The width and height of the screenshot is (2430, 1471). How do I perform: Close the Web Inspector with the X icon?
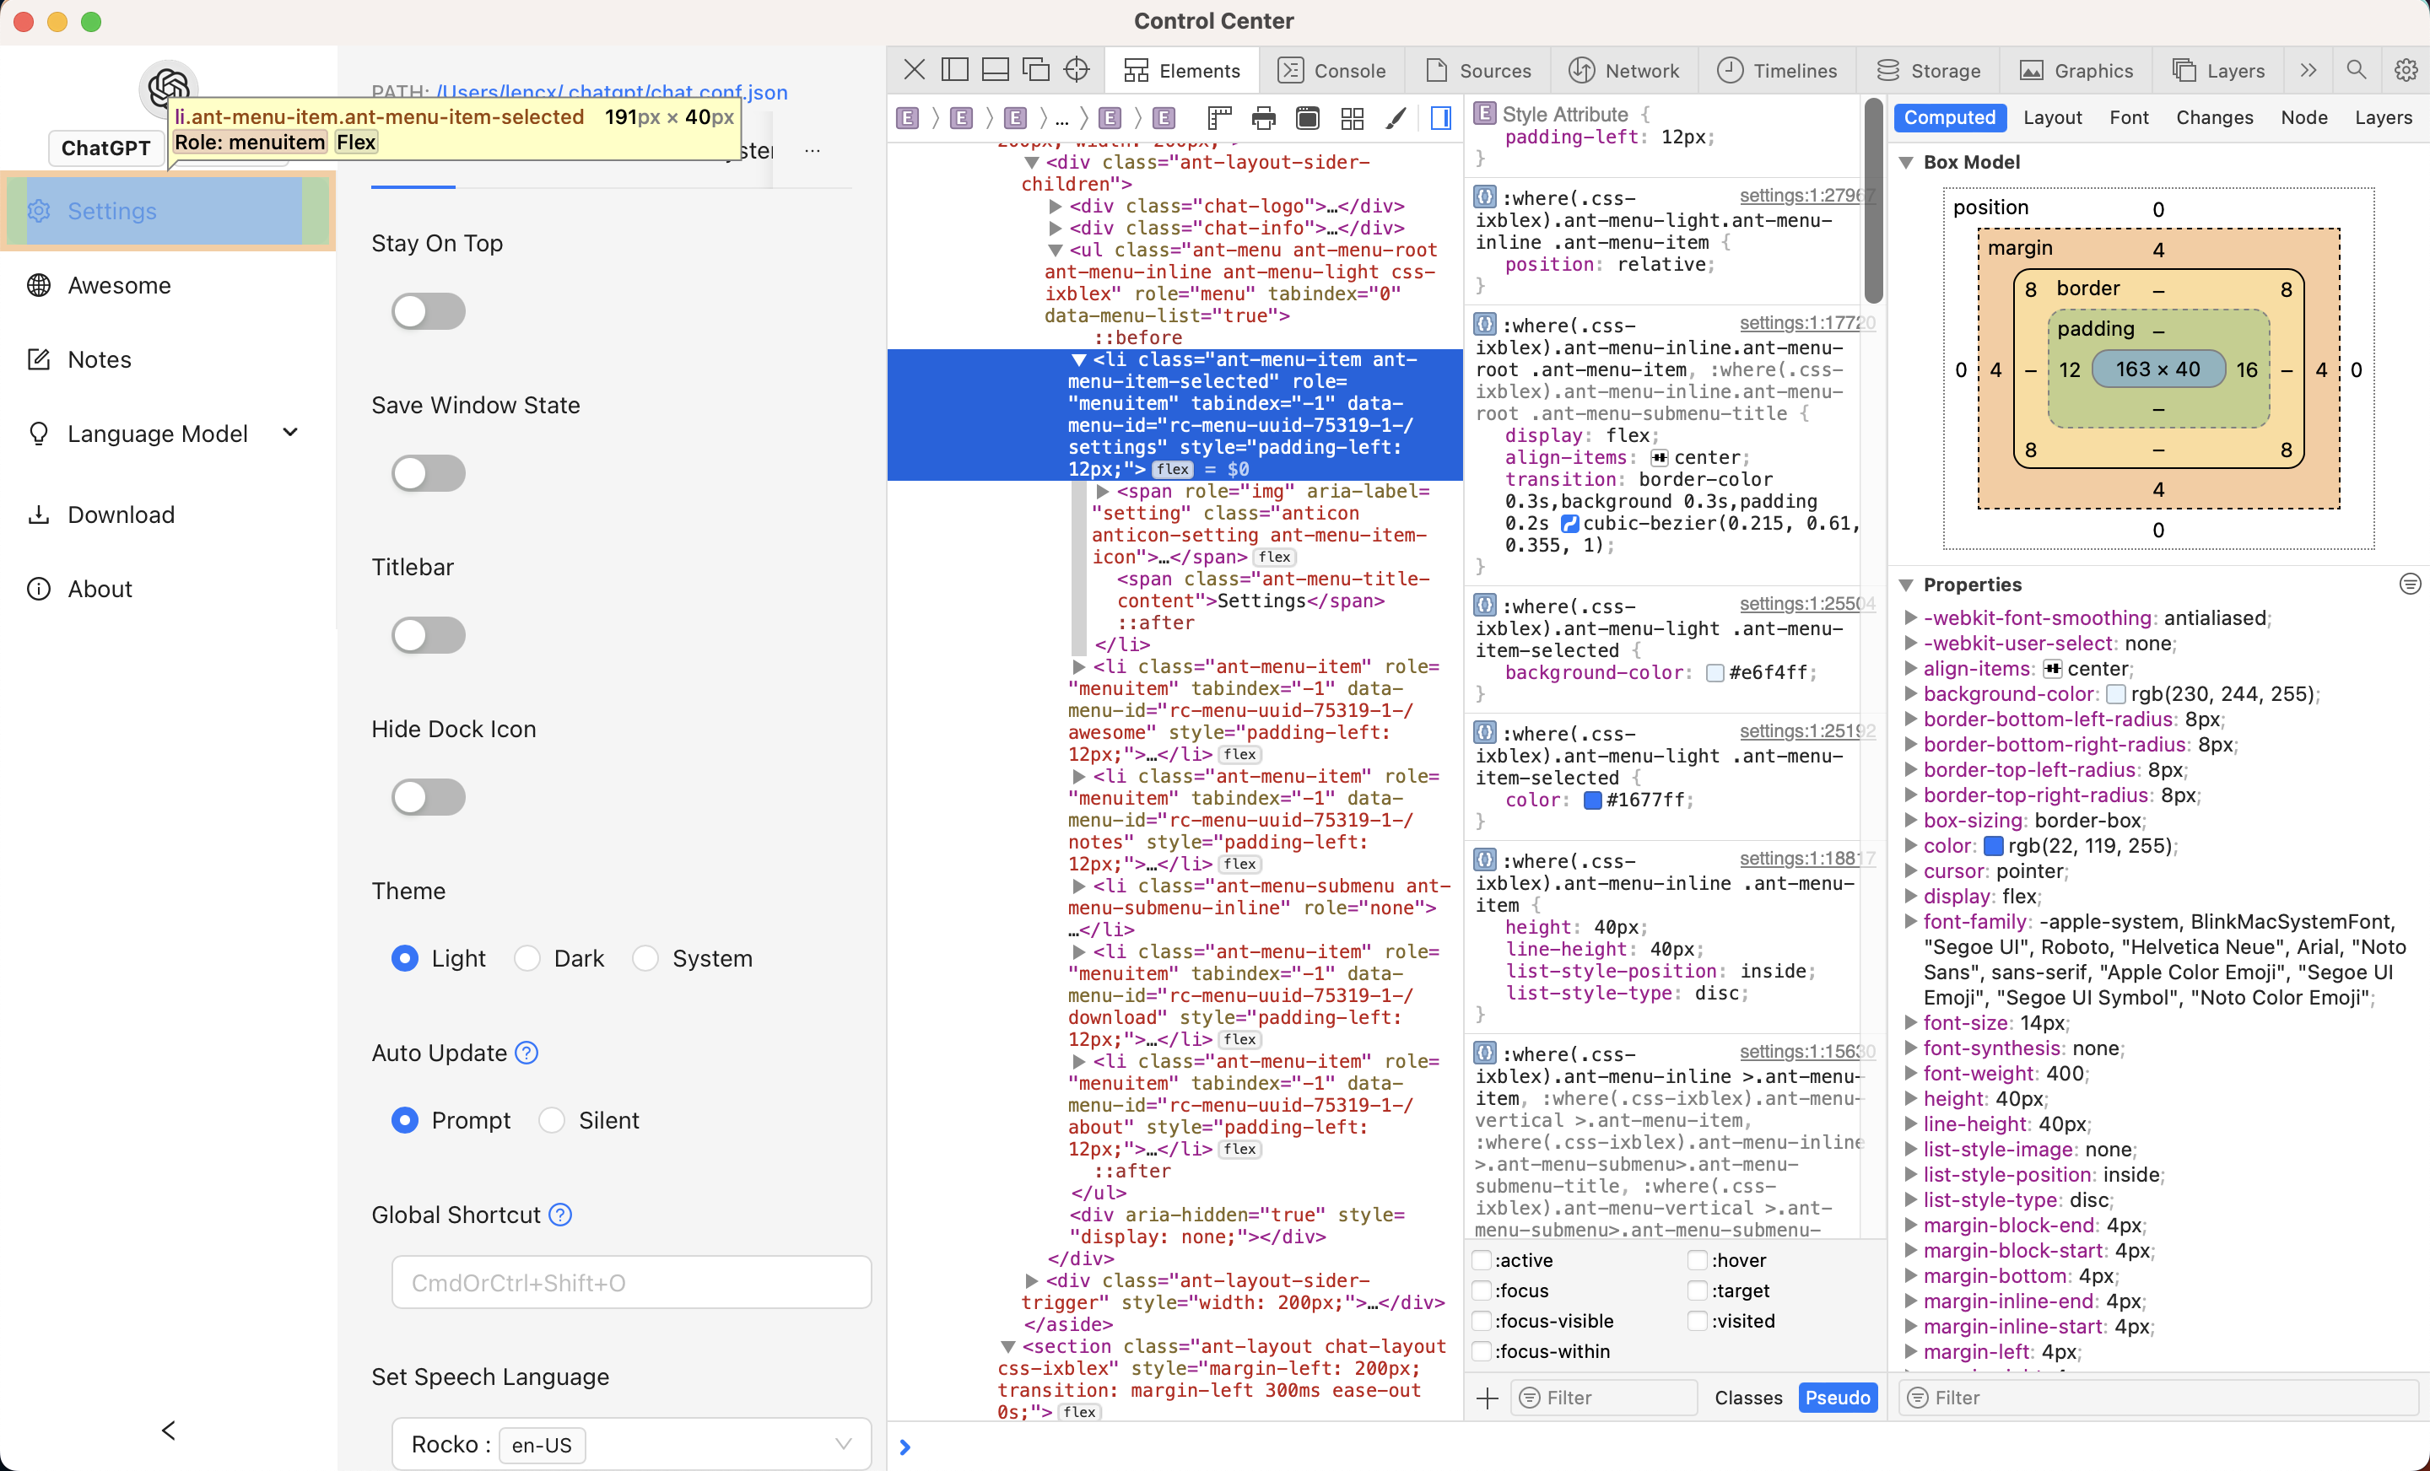point(915,70)
